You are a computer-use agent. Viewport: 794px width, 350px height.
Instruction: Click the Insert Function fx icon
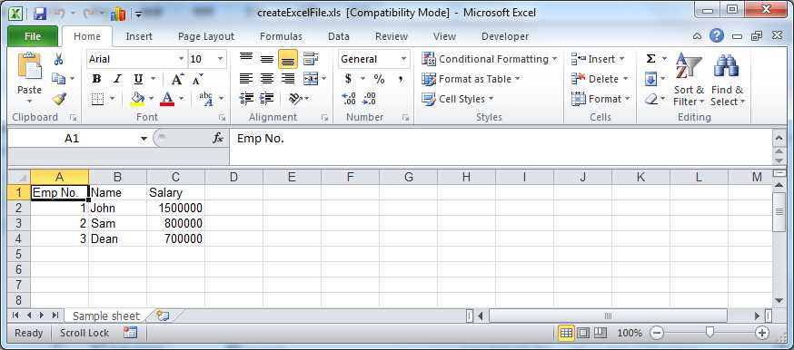click(218, 138)
